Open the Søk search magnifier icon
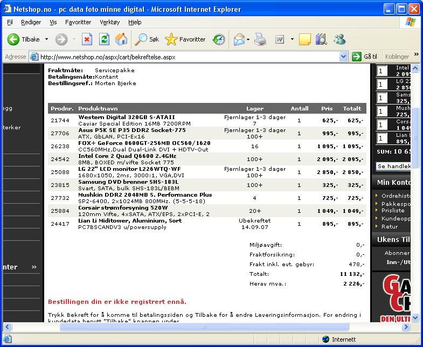The image size is (423, 347). 141,39
